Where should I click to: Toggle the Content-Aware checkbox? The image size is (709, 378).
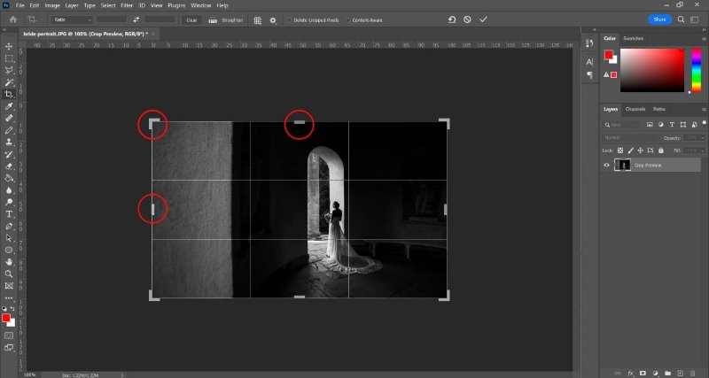pos(349,19)
